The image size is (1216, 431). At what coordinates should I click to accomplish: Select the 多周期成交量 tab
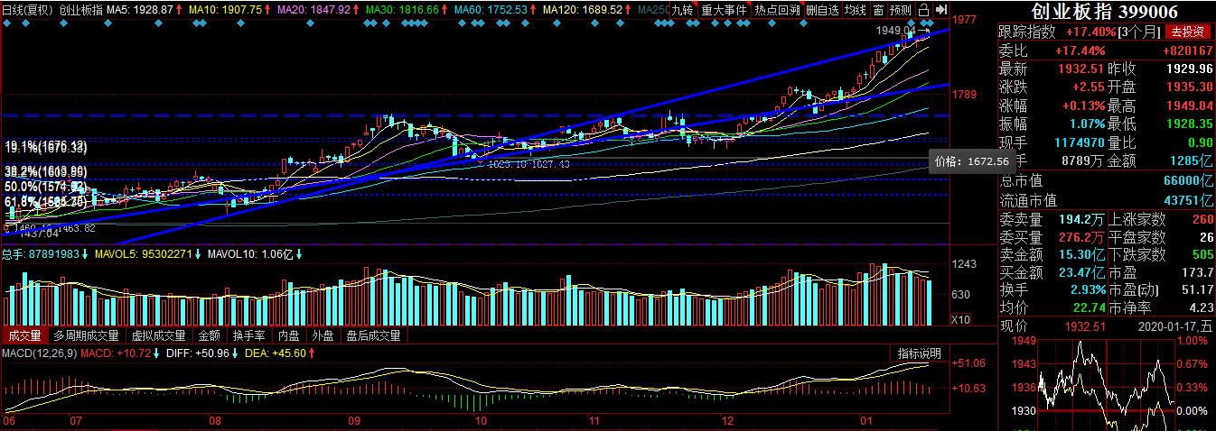[x=86, y=335]
